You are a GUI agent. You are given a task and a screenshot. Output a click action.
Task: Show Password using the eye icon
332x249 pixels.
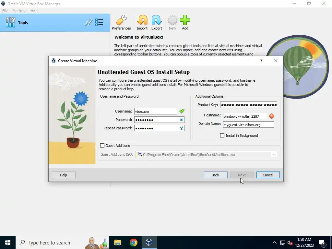click(182, 120)
